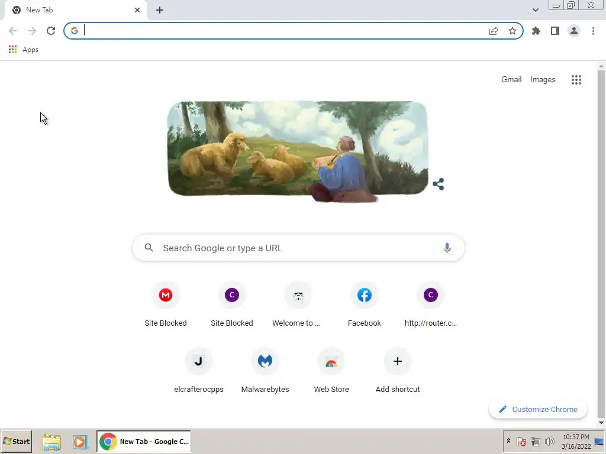
Task: Open the network tray icon
Action: click(535, 441)
